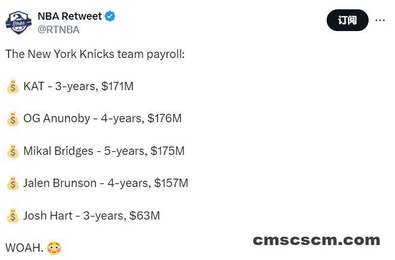Click the money bag emoji beside OG Anunoby

click(13, 119)
